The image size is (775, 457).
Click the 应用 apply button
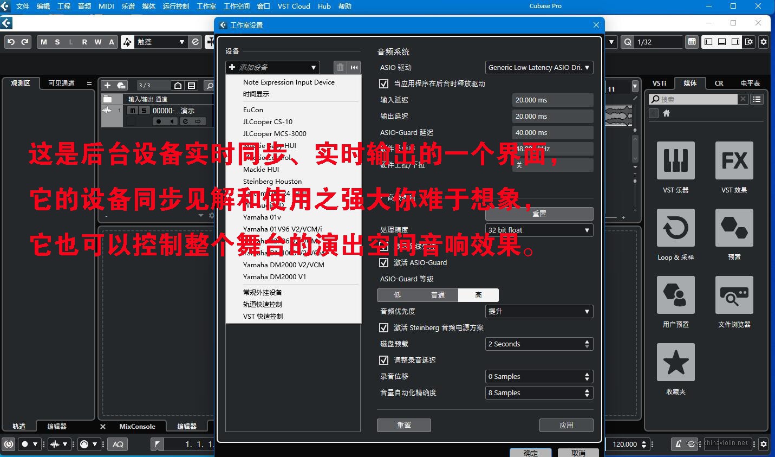tap(566, 425)
